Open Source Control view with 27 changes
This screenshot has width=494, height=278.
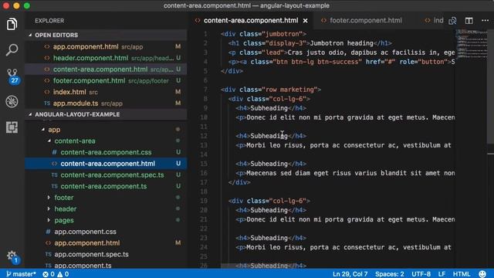[x=12, y=76]
